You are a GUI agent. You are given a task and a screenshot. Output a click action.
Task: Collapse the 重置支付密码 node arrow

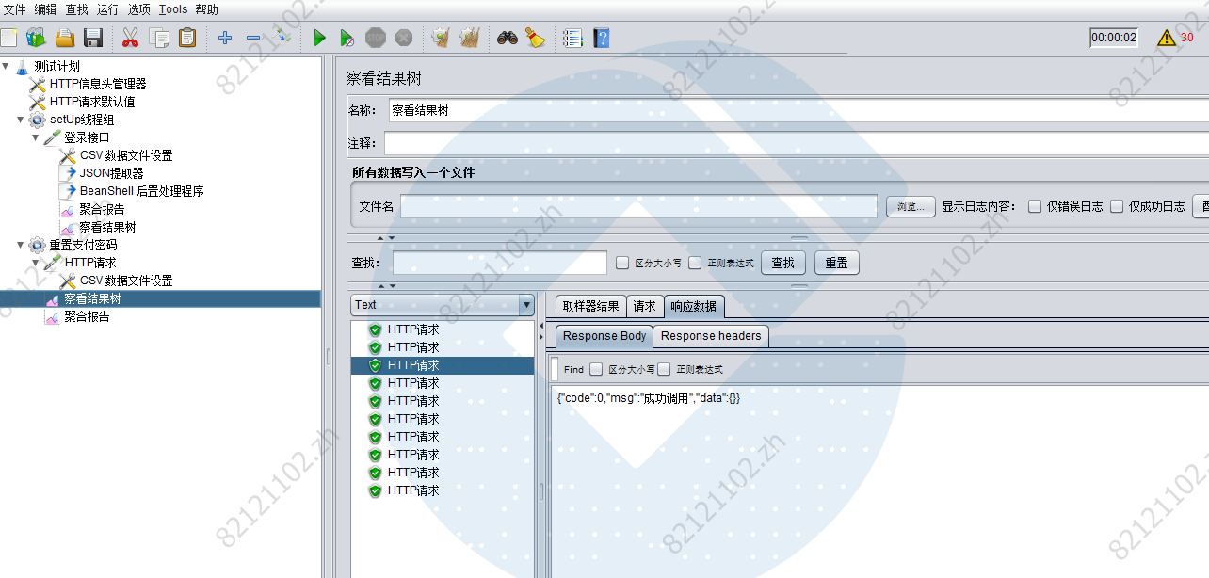tap(21, 245)
